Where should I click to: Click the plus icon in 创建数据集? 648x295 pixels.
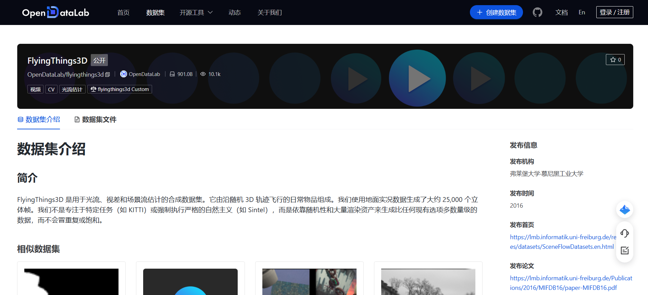coord(479,12)
